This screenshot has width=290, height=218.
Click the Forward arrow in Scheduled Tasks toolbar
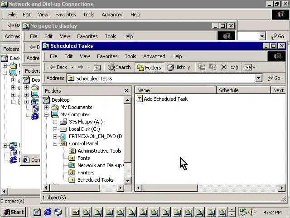[81, 67]
